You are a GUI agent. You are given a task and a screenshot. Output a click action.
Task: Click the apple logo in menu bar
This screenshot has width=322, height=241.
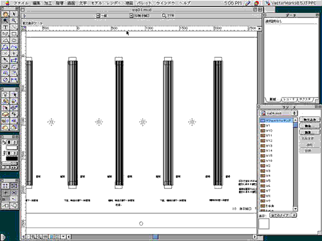(7, 3)
